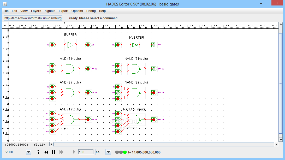Screen dimensions: 285x160
Task: Click the NAND4 output pin
Action: [x=154, y=120]
